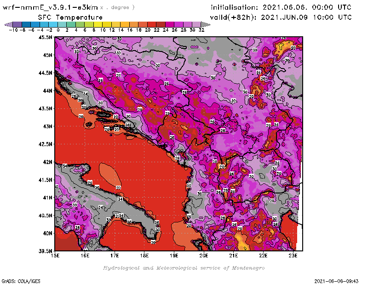Click the '40N' latitude axis label
Screen dimensions: 368x284
(47, 233)
